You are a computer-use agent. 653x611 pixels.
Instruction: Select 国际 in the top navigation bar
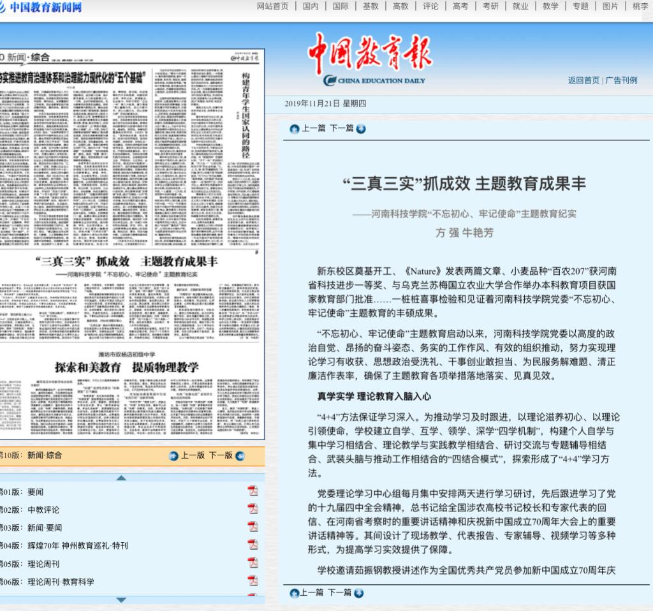341,6
